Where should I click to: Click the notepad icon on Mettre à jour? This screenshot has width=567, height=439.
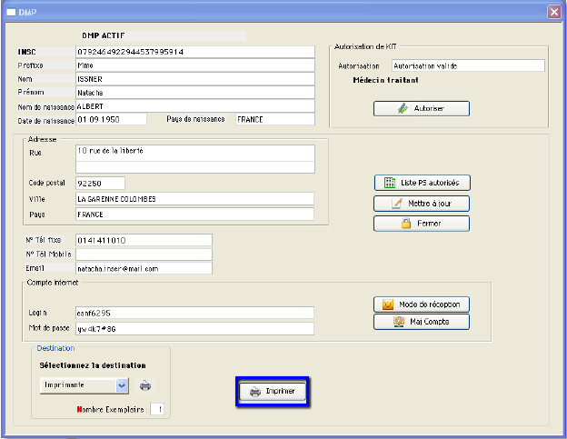click(x=397, y=204)
